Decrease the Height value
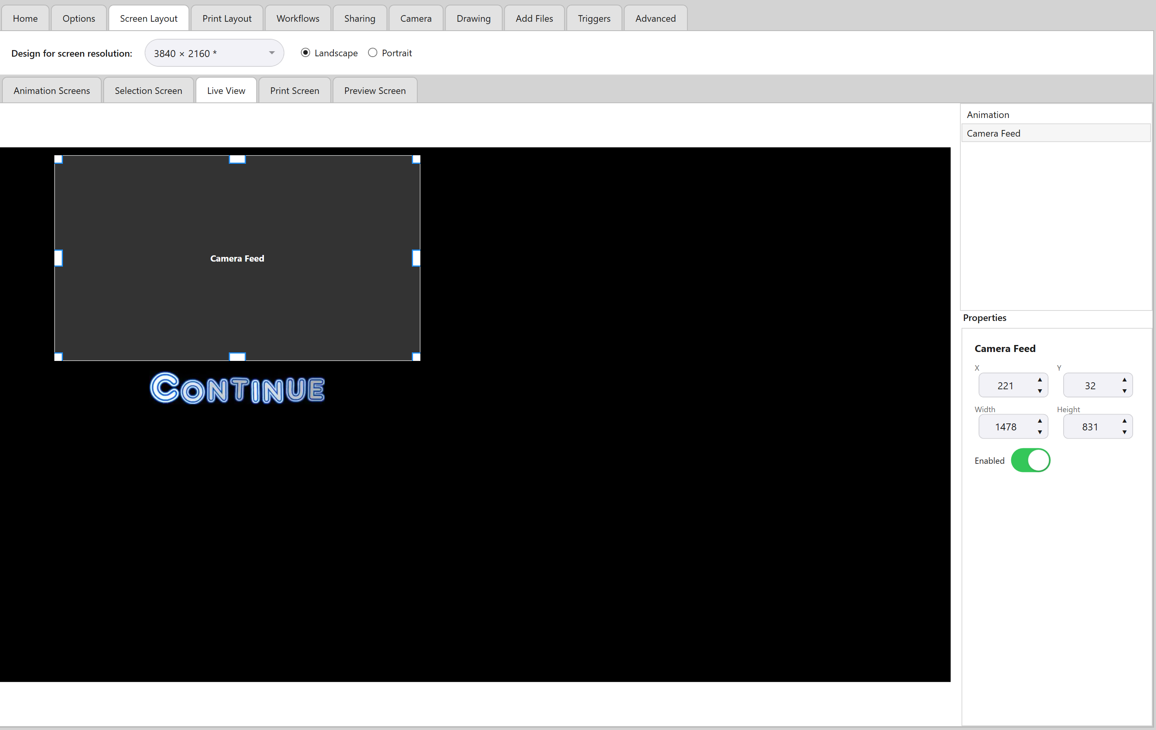This screenshot has width=1156, height=730. [x=1124, y=432]
